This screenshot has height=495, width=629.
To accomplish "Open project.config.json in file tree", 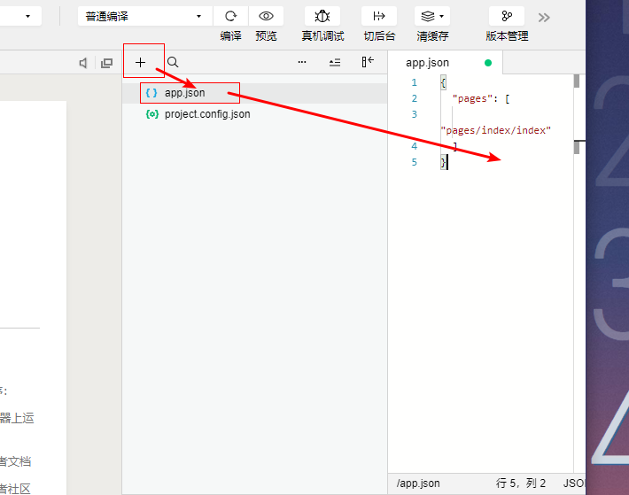I will (x=207, y=114).
